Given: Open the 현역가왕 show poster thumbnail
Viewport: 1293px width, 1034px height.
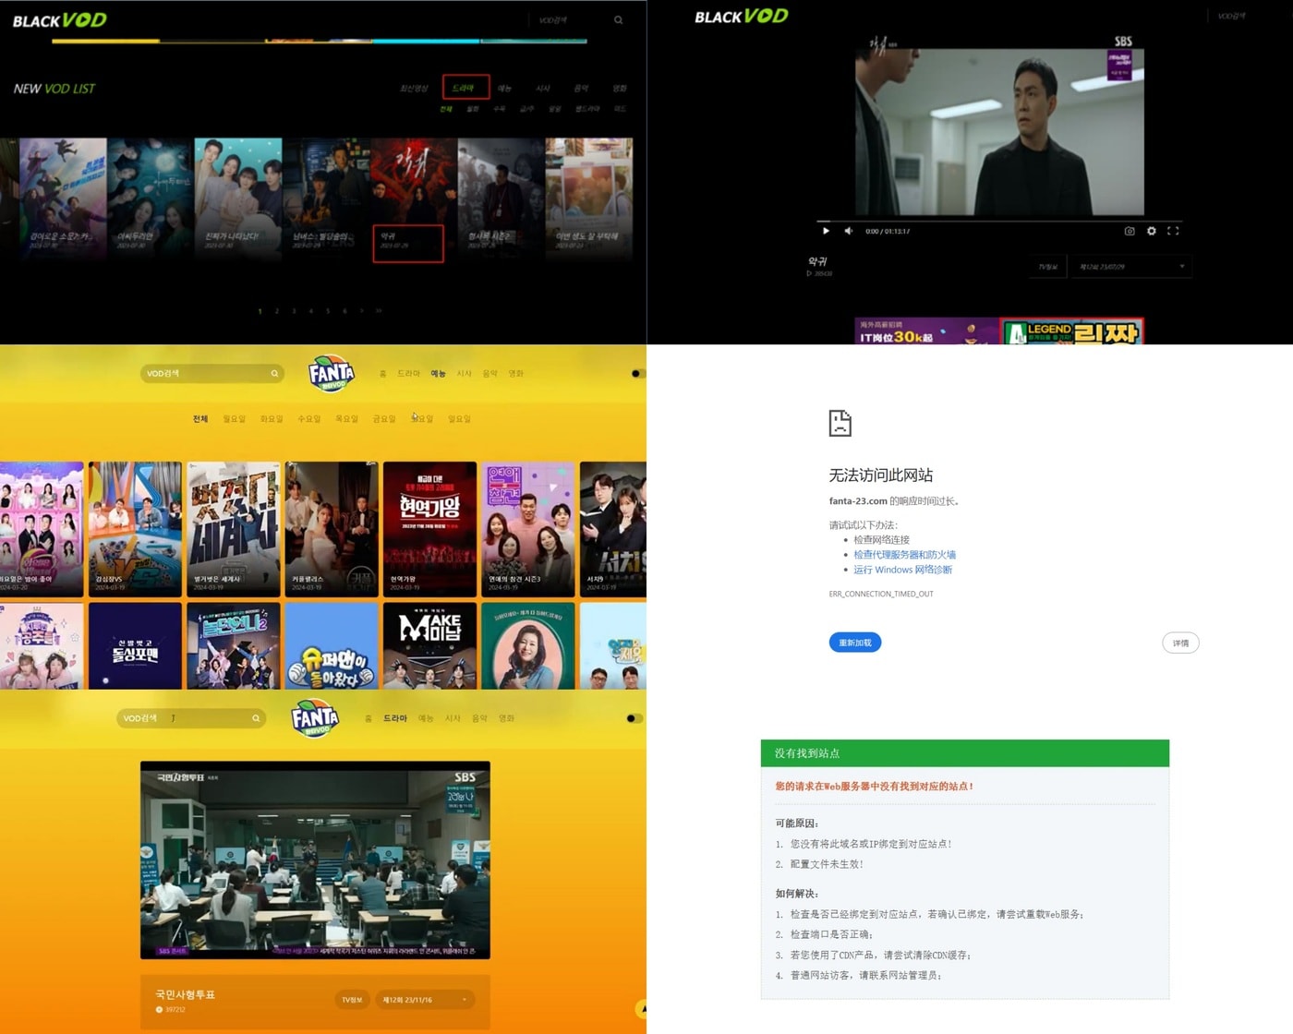Looking at the screenshot, I should (x=429, y=529).
